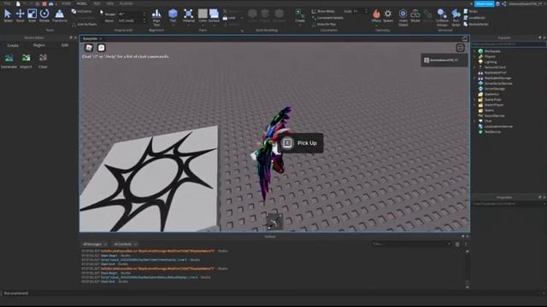Insert a new LocalScript
The height and width of the screenshot is (307, 547).
tap(474, 17)
